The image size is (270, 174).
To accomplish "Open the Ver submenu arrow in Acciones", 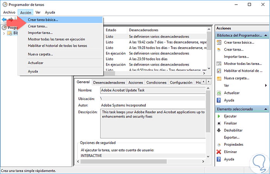I will 266,85.
